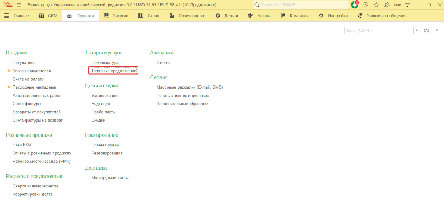Clear the menu search field with the x
444x210 pixels.
(416, 30)
